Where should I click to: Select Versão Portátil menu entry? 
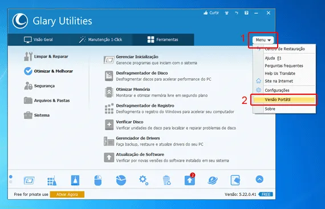pyautogui.click(x=285, y=99)
